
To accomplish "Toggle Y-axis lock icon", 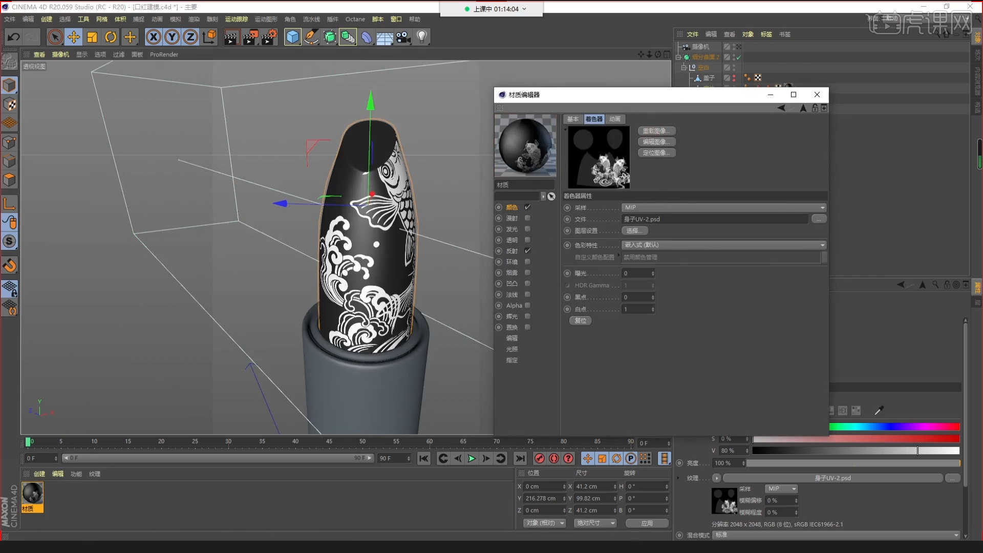I will point(172,37).
